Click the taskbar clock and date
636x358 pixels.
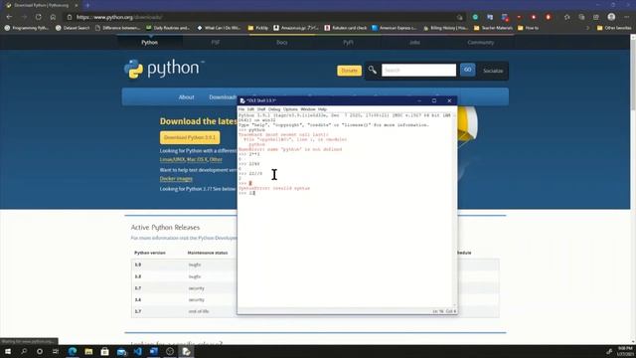pyautogui.click(x=625, y=351)
